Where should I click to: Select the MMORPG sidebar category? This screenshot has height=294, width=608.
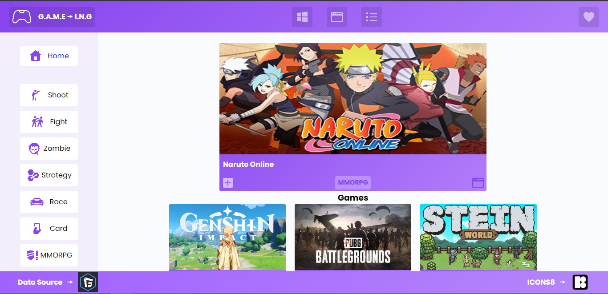[49, 255]
